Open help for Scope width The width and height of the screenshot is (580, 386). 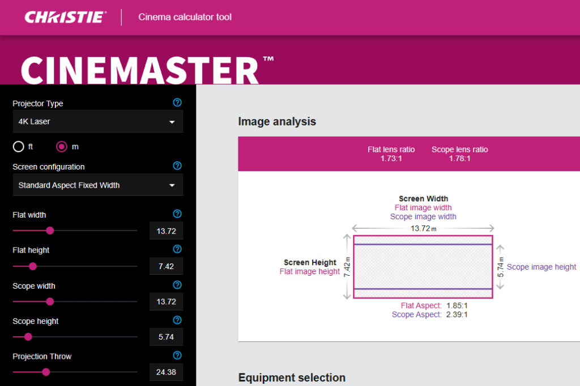pos(177,285)
